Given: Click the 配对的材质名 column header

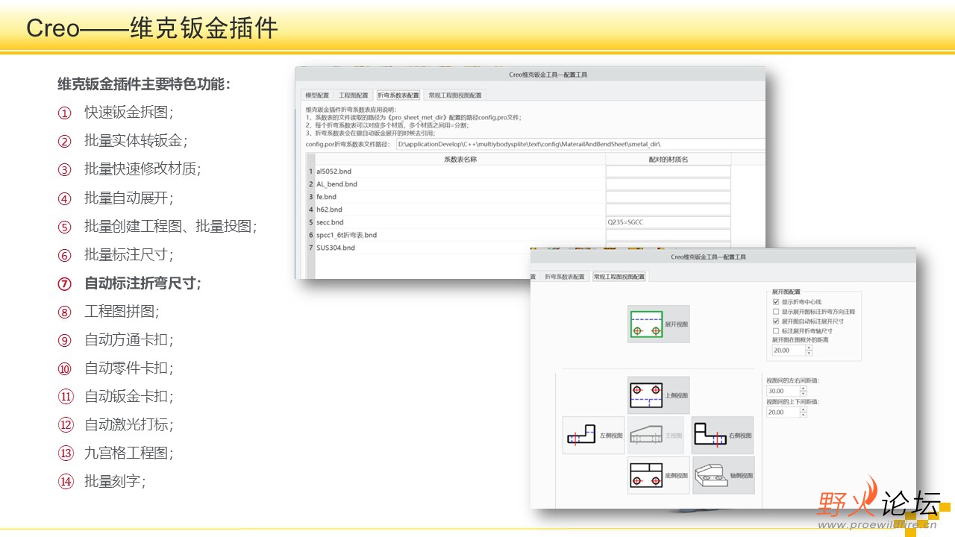Looking at the screenshot, I should click(x=668, y=160).
